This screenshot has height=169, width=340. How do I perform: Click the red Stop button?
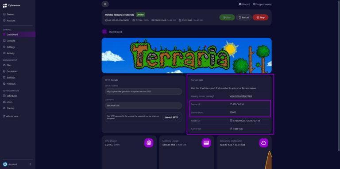click(x=260, y=17)
